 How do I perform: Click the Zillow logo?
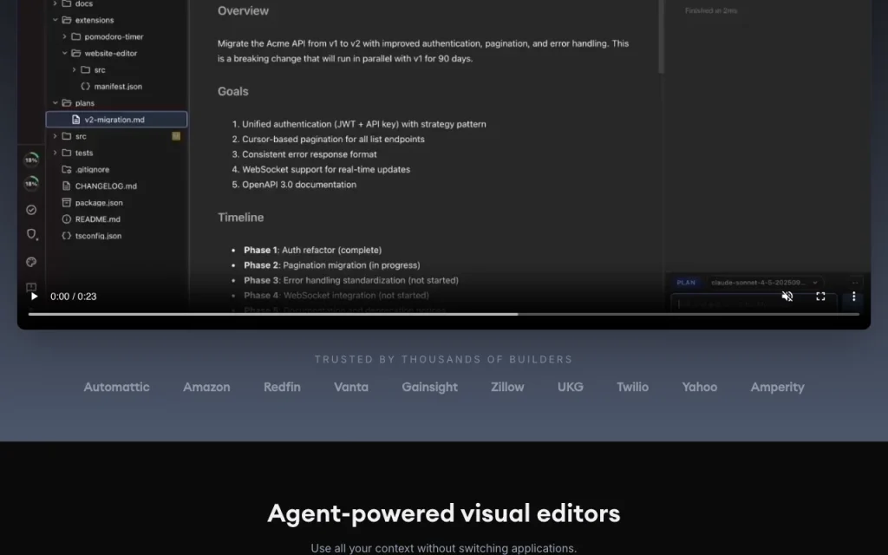coord(507,387)
